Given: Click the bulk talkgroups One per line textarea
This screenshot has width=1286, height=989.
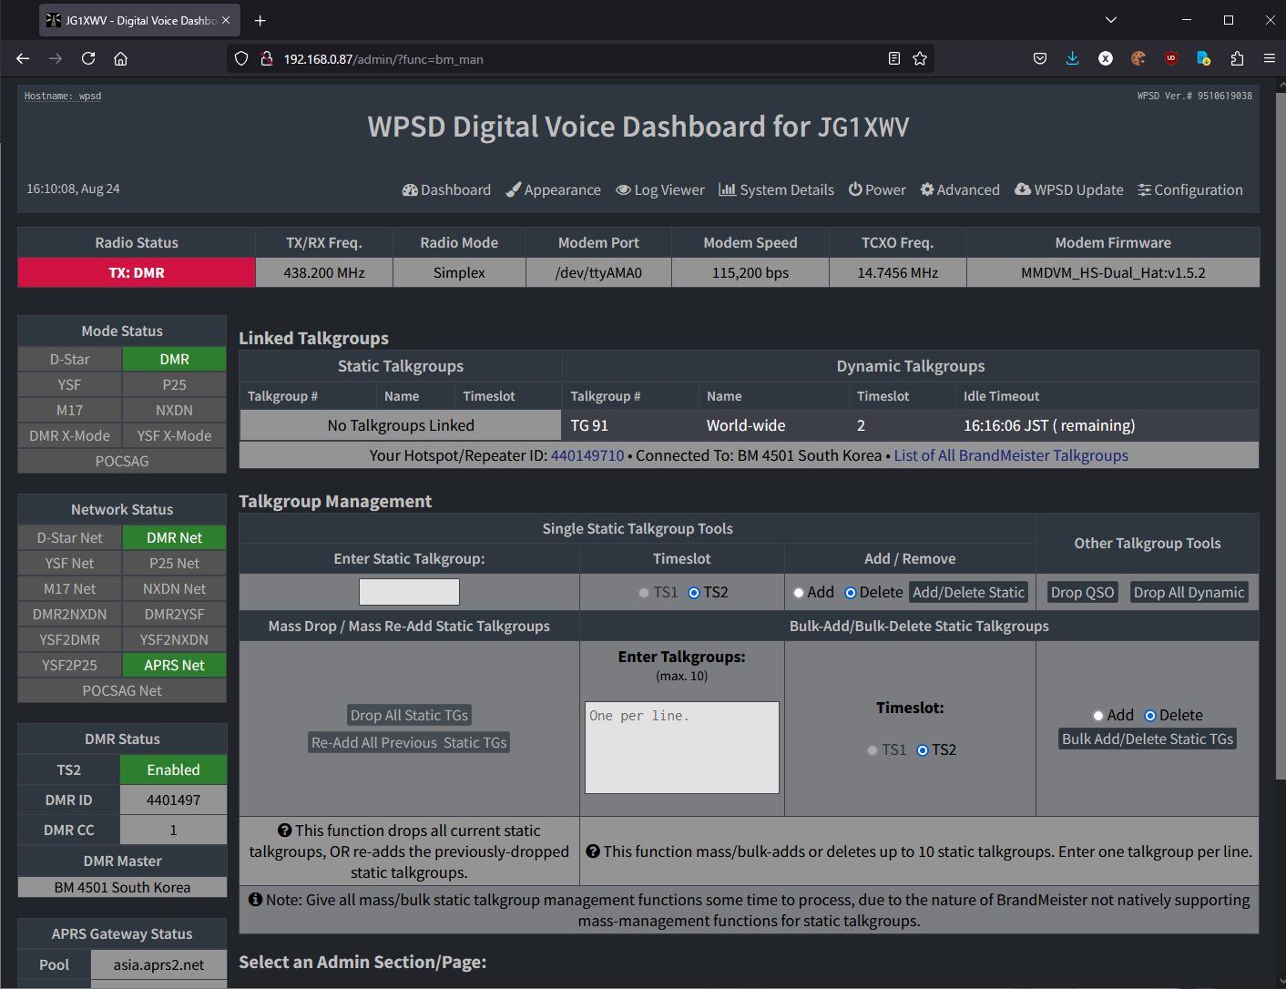Looking at the screenshot, I should coord(682,748).
